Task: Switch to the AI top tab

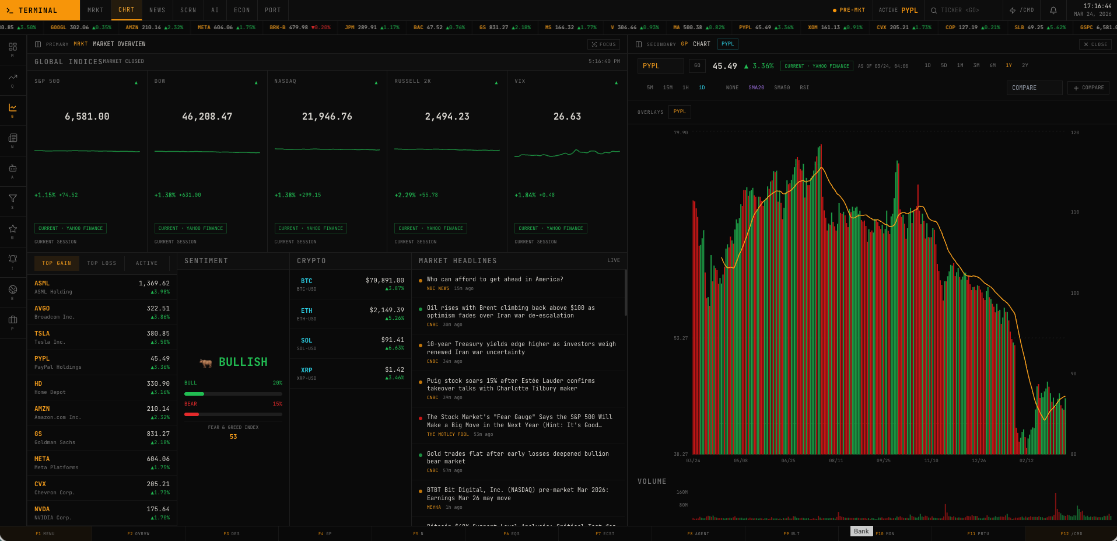Action: 215,10
